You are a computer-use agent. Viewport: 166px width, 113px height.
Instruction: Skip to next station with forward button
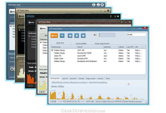click(x=83, y=36)
